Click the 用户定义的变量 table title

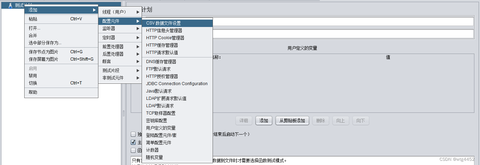302,48
